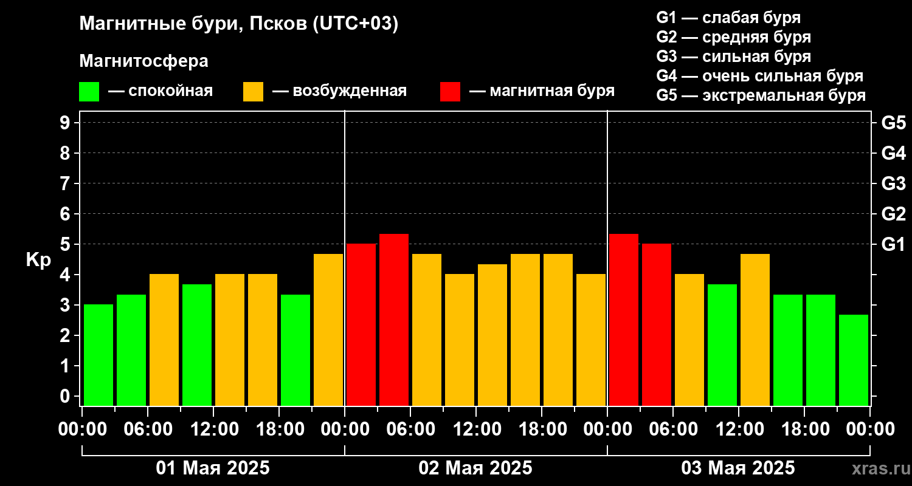Click the red 'магнитная буря' legend swatch
Image resolution: width=912 pixels, height=486 pixels.
[450, 92]
